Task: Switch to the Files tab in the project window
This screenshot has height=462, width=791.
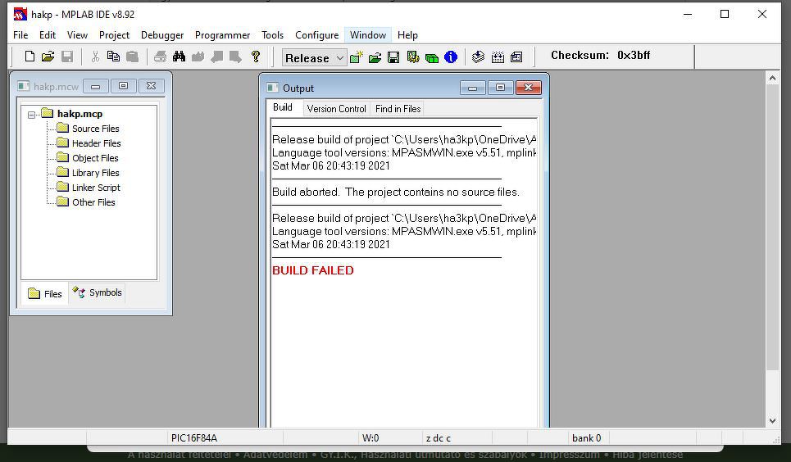Action: click(x=45, y=293)
